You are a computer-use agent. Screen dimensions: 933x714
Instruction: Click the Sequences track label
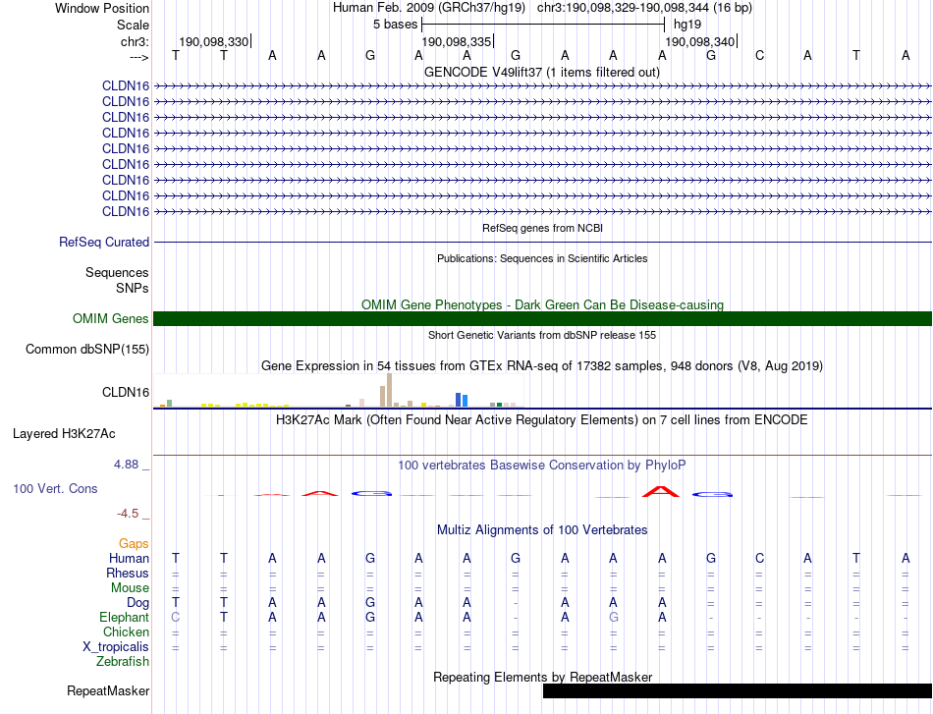[117, 272]
